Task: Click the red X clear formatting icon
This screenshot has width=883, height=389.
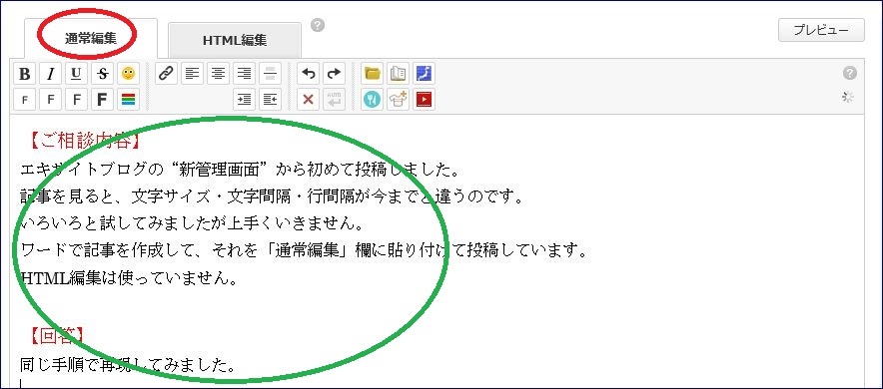Action: point(308,100)
